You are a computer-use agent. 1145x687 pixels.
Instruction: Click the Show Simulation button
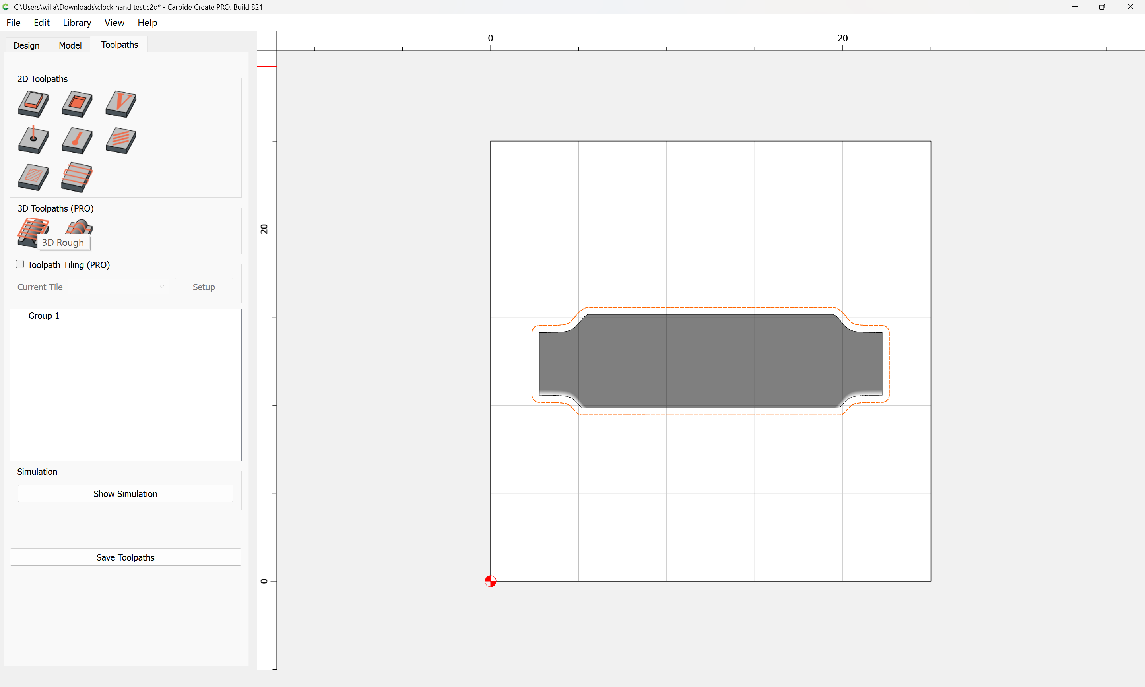point(125,493)
